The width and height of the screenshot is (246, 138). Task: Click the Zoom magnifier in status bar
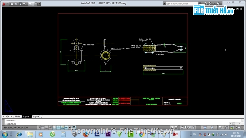point(186,128)
